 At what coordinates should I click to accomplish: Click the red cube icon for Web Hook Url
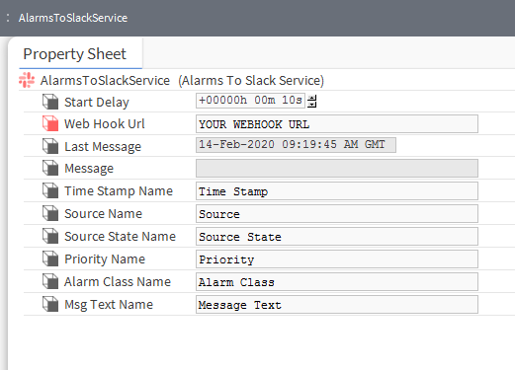tap(50, 123)
